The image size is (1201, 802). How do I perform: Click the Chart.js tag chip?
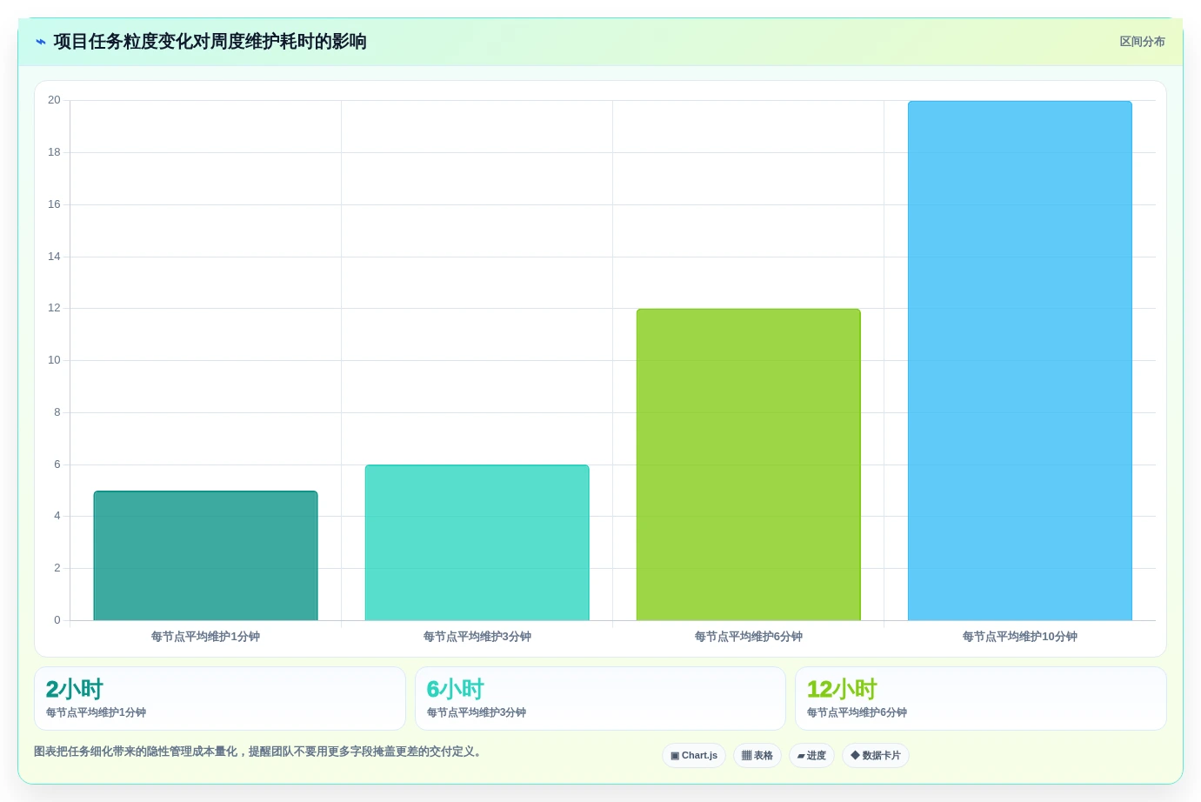point(694,755)
